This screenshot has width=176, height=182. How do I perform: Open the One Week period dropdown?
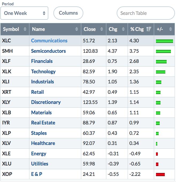pos(24,13)
